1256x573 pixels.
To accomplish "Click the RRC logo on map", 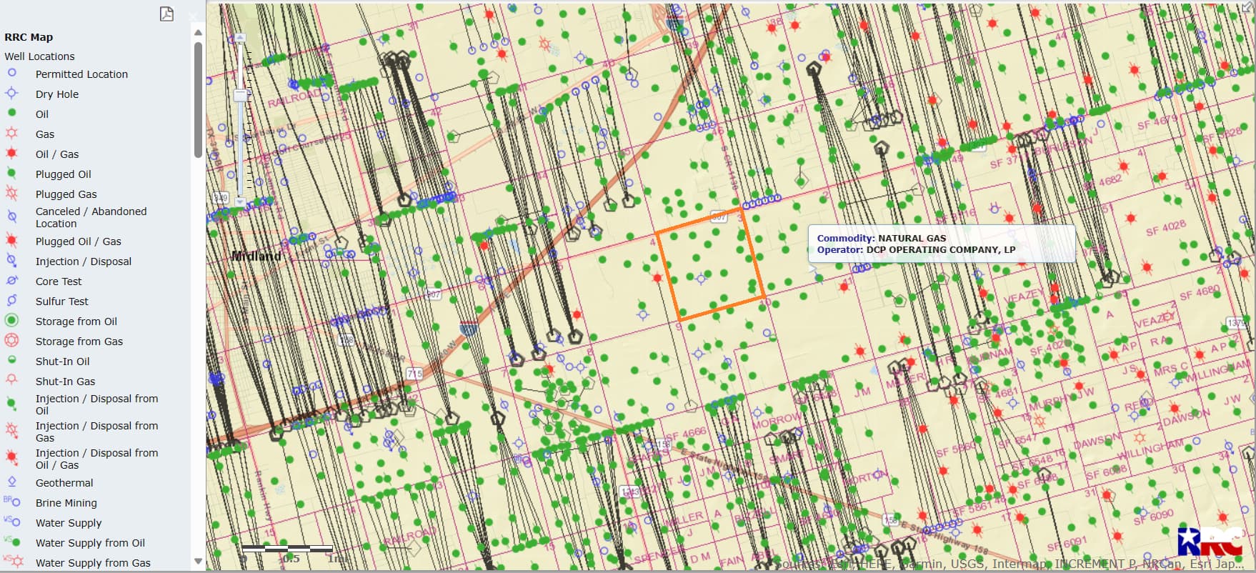I will [x=1210, y=541].
